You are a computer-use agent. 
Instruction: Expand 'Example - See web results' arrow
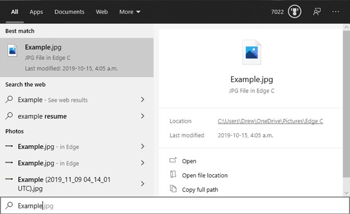142,99
